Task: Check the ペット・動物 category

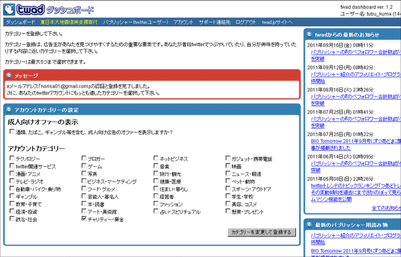Action: tap(228, 181)
